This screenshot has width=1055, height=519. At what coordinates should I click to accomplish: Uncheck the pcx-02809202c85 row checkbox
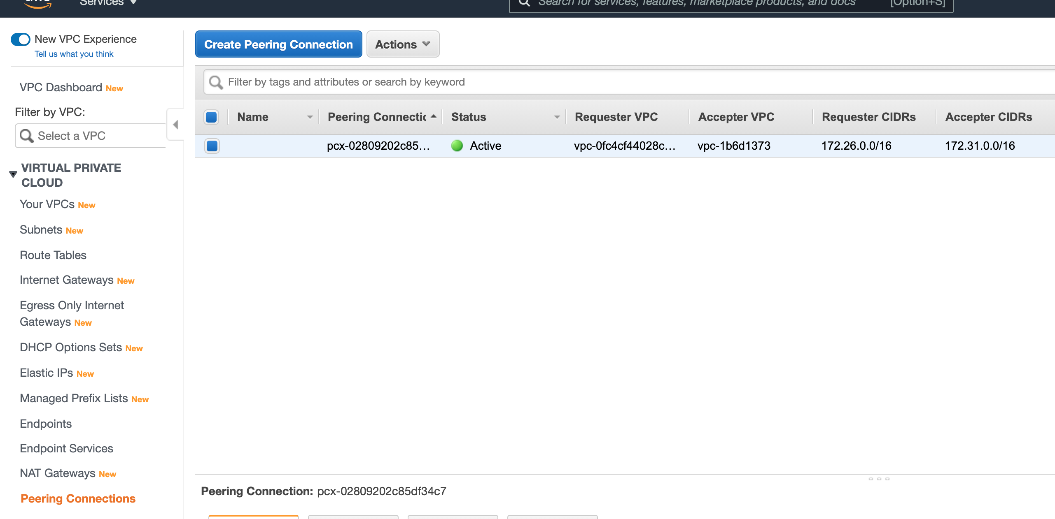(x=212, y=146)
